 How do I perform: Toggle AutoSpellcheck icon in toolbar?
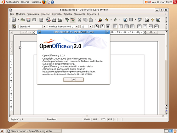pyautogui.click(x=73, y=20)
